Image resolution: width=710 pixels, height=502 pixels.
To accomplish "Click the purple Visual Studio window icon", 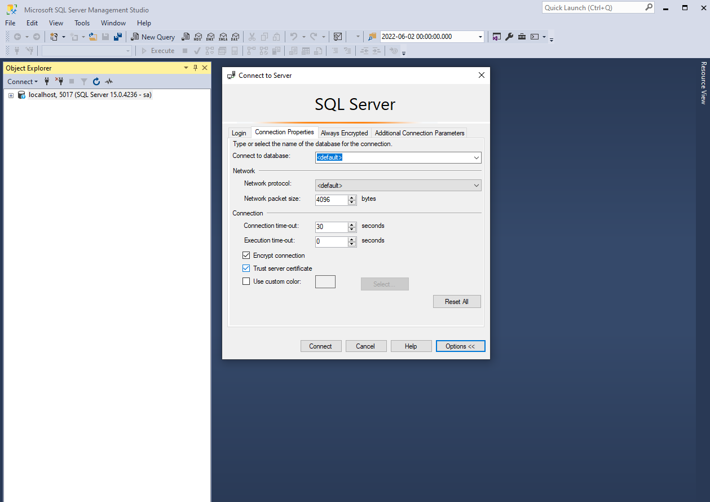I will pyautogui.click(x=497, y=37).
